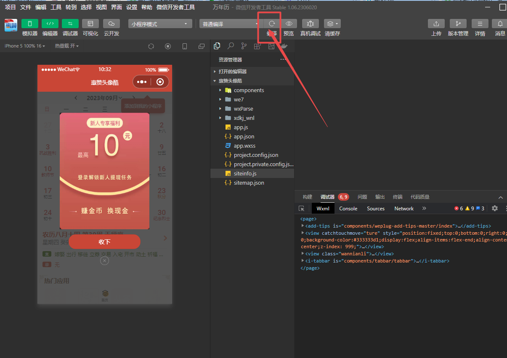Open the 小程序模式 mode dropdown
507x358 pixels.
[160, 24]
